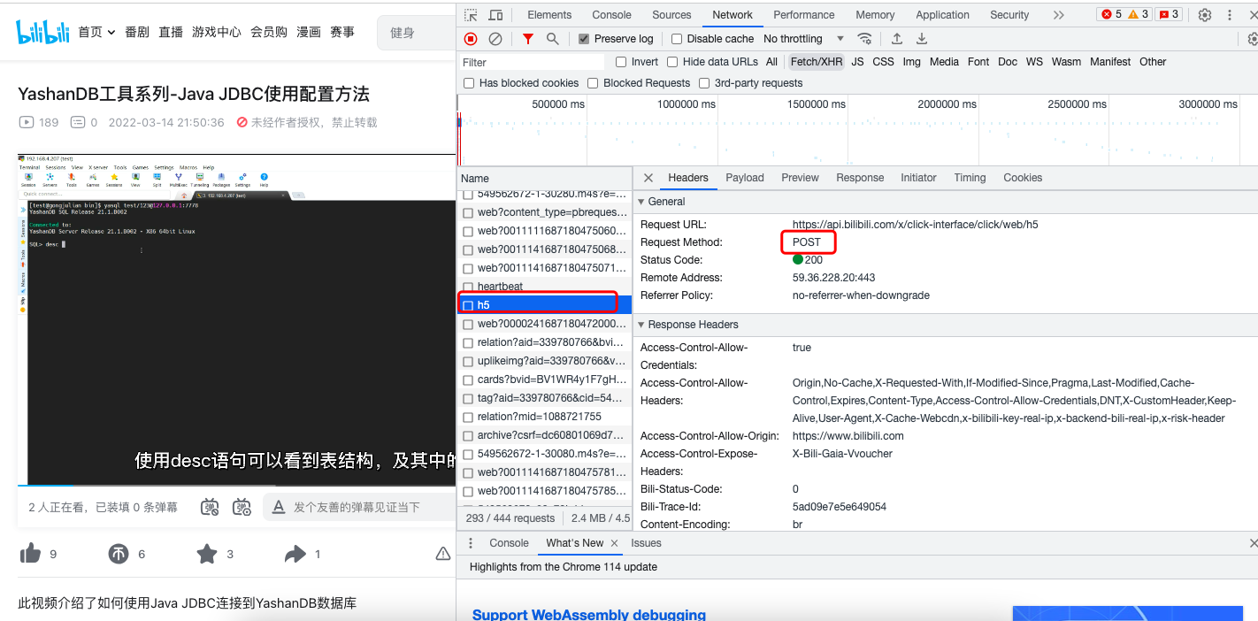Like the video with thumbs-up icon
Screen dimensions: 1258x621
tap(30, 554)
